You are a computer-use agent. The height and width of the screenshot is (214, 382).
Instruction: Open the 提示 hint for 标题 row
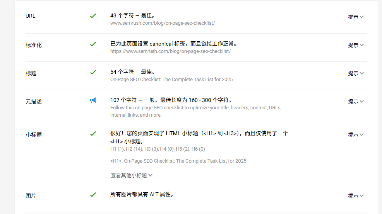click(356, 73)
